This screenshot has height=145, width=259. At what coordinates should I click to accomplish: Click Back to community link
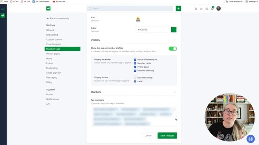[x=59, y=19]
